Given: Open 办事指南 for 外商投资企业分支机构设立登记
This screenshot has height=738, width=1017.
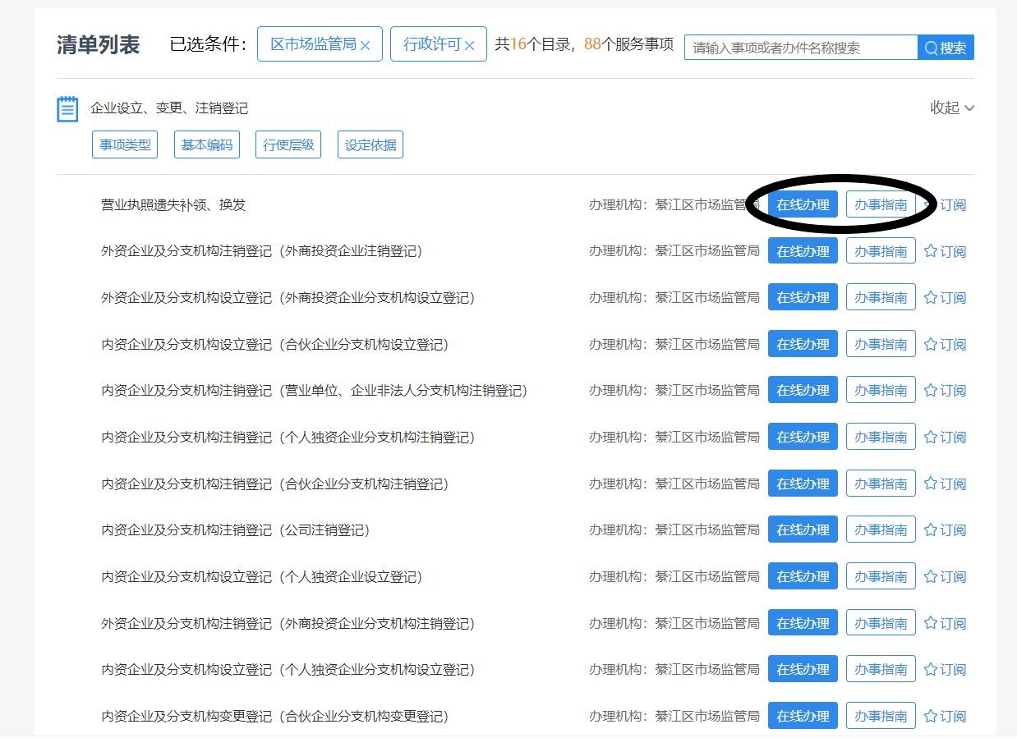Looking at the screenshot, I should point(881,298).
